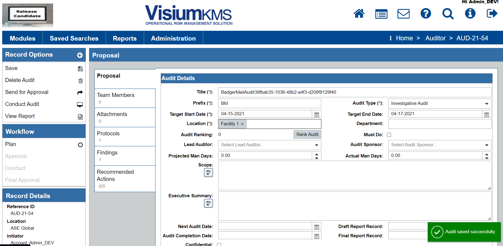This screenshot has height=246, width=503.
Task: Click the View Report document icon
Action: point(80,117)
